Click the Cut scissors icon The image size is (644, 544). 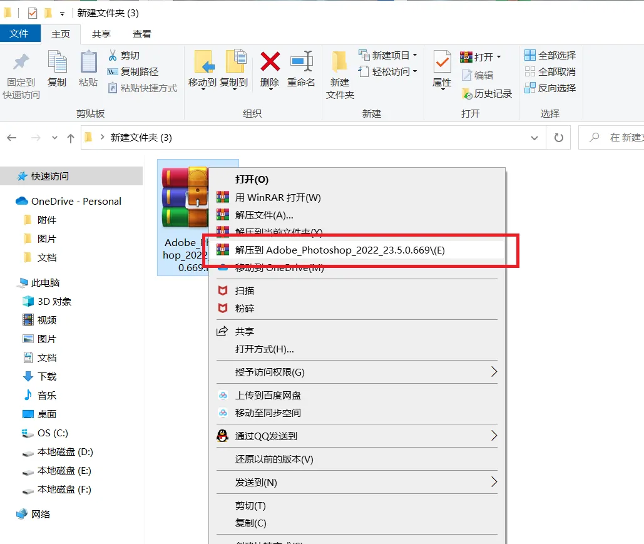coord(113,55)
